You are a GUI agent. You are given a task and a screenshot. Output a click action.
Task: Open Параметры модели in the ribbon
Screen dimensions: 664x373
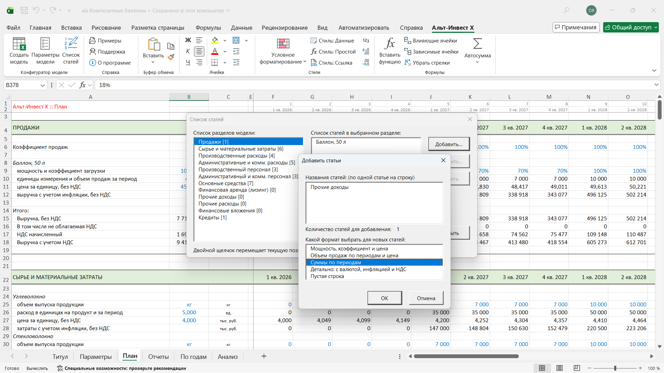click(45, 44)
